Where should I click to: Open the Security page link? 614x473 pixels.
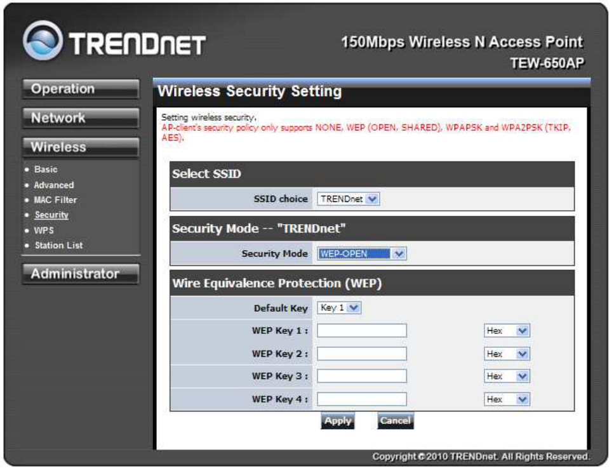pyautogui.click(x=51, y=215)
